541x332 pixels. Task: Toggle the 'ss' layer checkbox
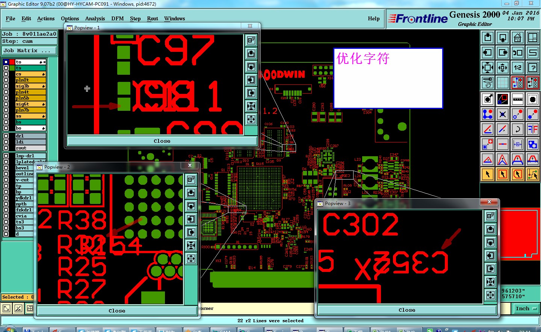tap(6, 116)
